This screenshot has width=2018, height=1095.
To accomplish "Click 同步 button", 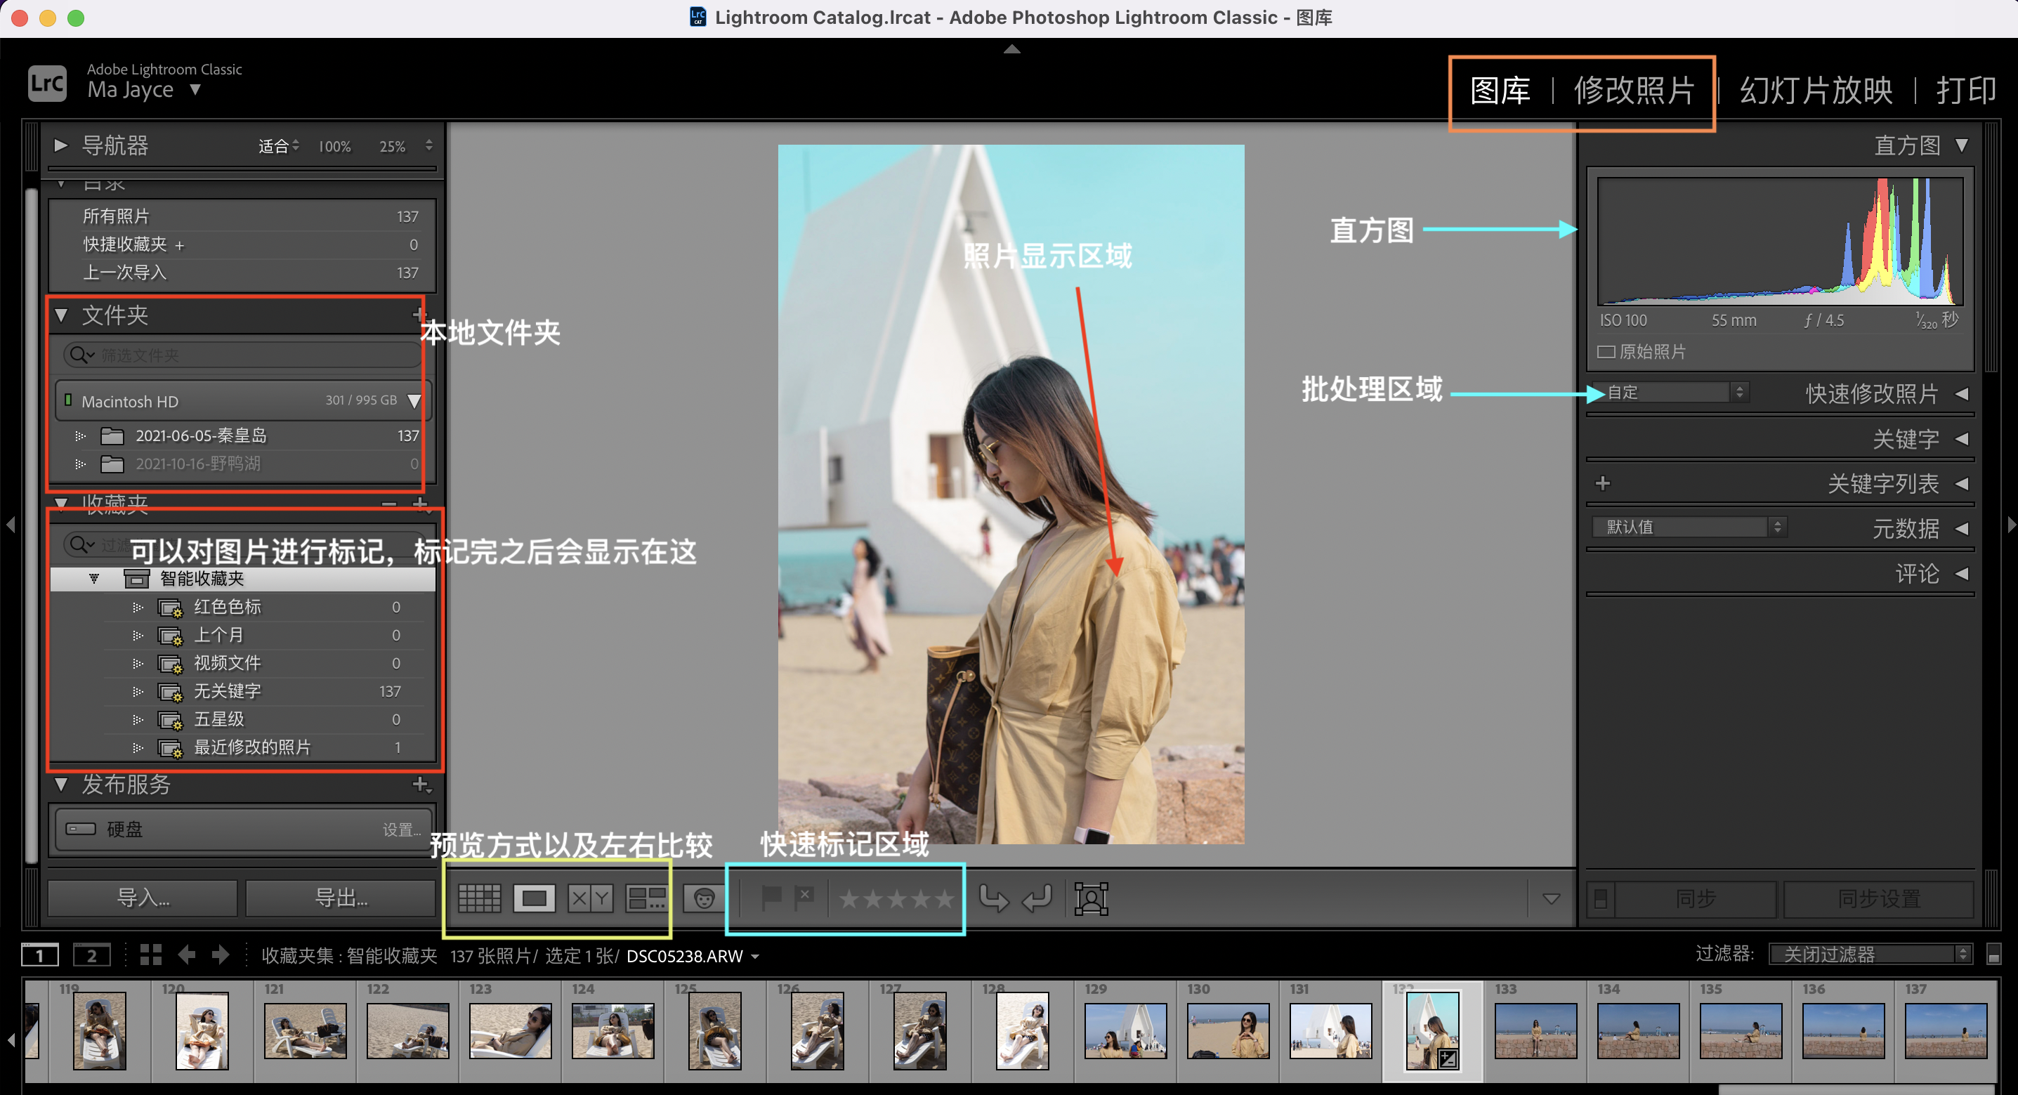I will (x=1695, y=898).
